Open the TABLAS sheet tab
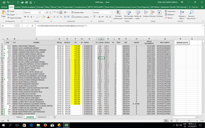Screen dimensions: 205x128 tap(19, 117)
